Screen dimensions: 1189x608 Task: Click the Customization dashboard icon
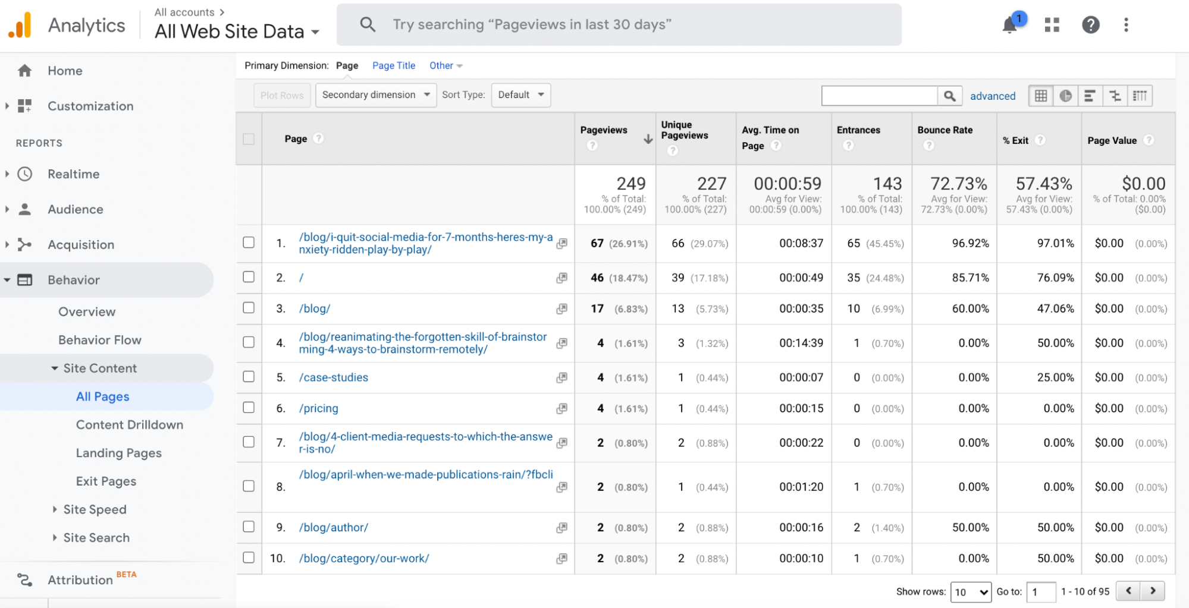pyautogui.click(x=24, y=106)
